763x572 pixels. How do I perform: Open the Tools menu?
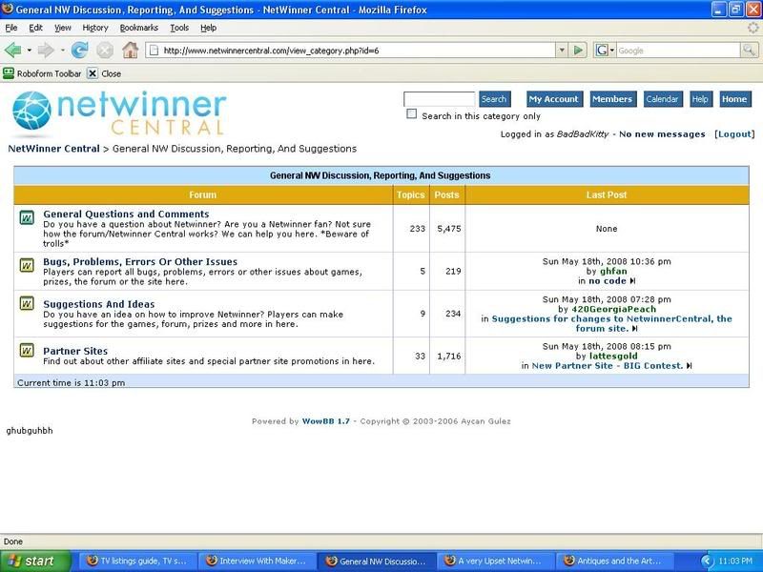coord(179,28)
